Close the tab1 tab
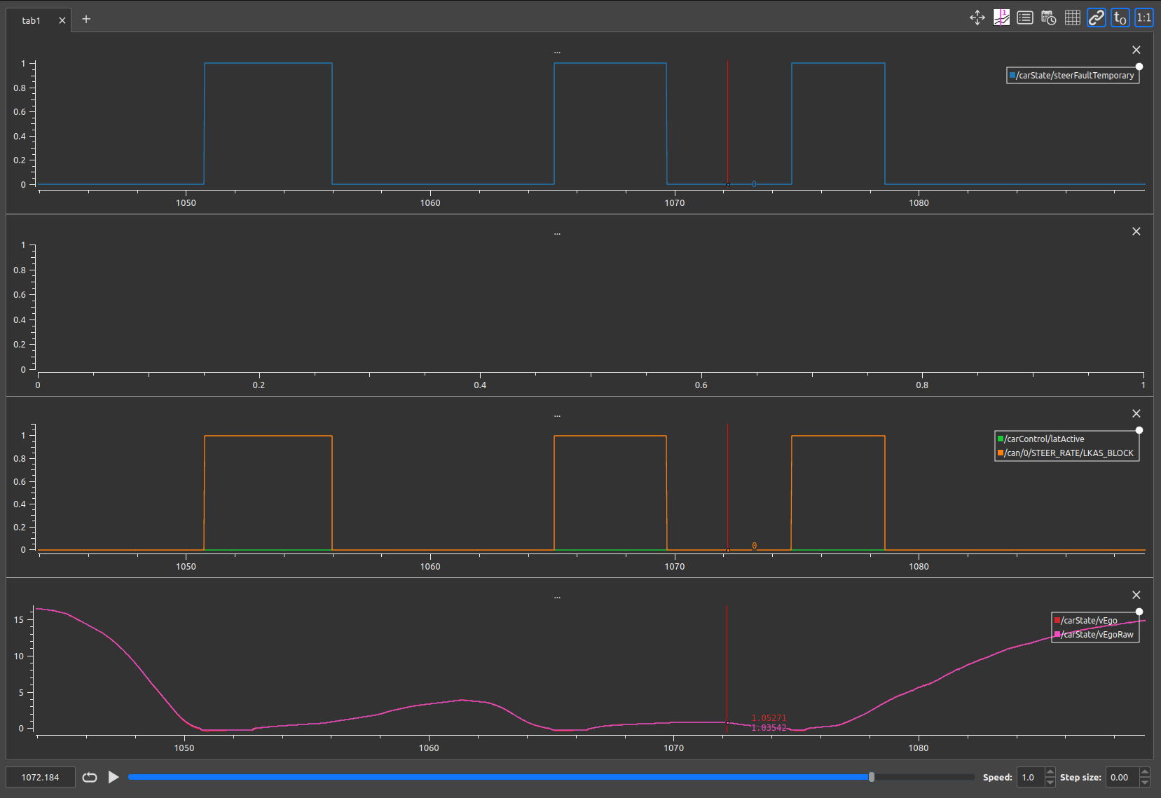 (x=62, y=20)
